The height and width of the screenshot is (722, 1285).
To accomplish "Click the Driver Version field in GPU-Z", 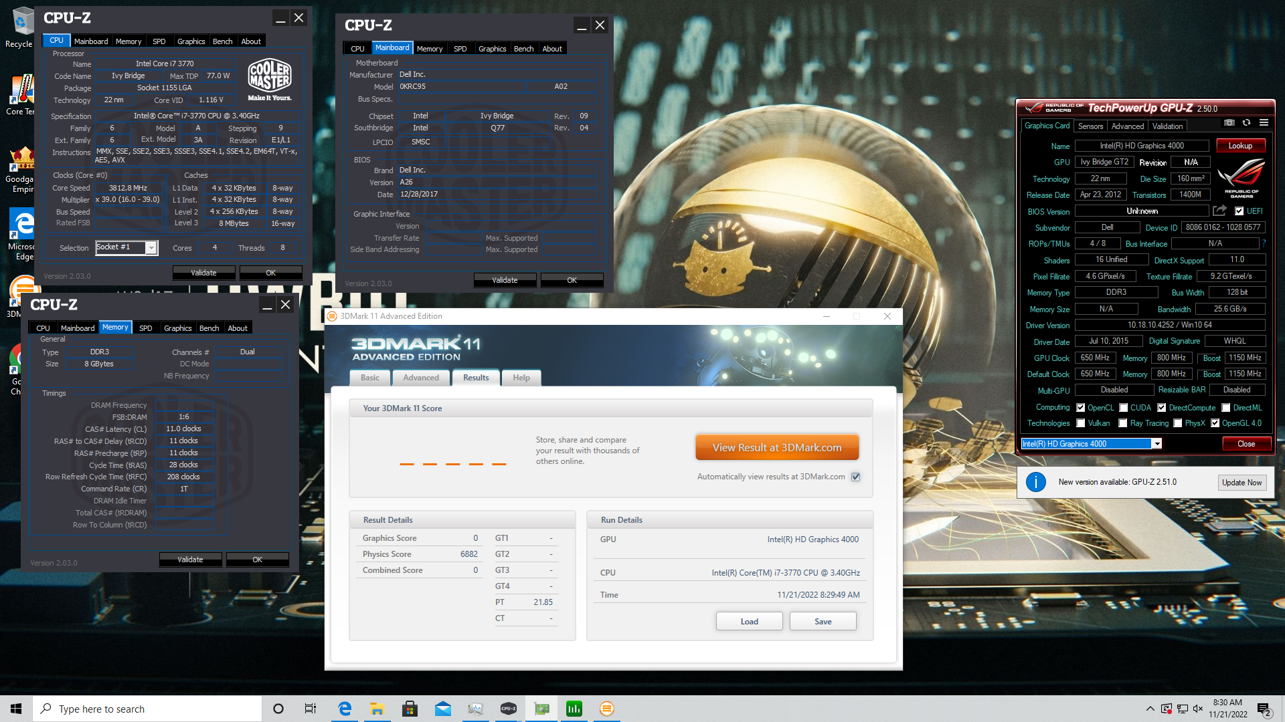I will (1170, 325).
